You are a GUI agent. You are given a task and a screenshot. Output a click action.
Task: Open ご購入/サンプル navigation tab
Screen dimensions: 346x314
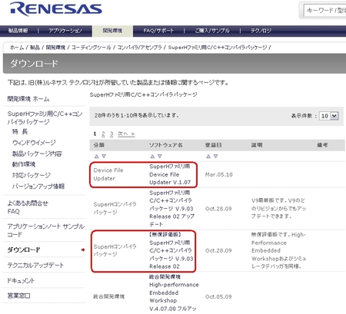tap(212, 31)
